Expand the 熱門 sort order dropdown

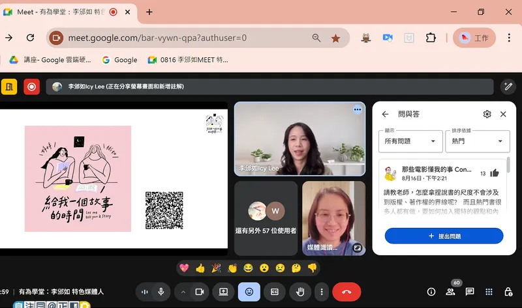click(x=478, y=141)
